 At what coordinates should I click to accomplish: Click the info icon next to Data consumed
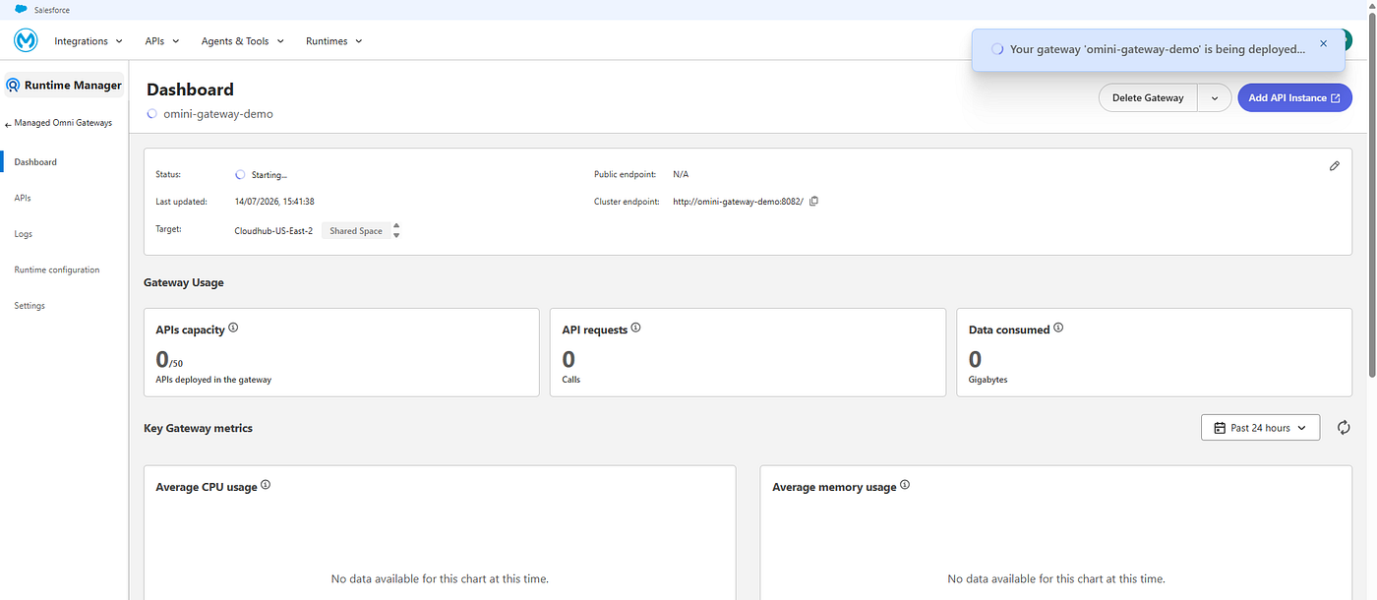tap(1058, 329)
